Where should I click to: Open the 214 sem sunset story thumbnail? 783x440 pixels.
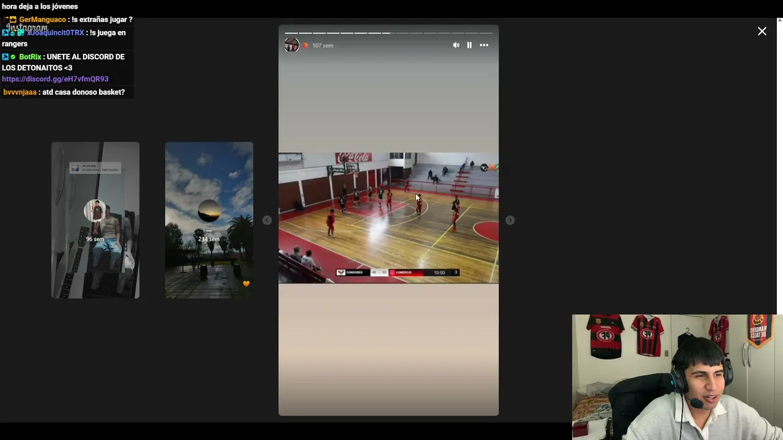click(x=209, y=220)
